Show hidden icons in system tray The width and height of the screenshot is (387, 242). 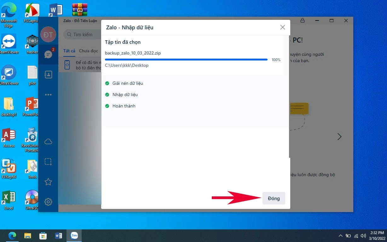click(341, 236)
